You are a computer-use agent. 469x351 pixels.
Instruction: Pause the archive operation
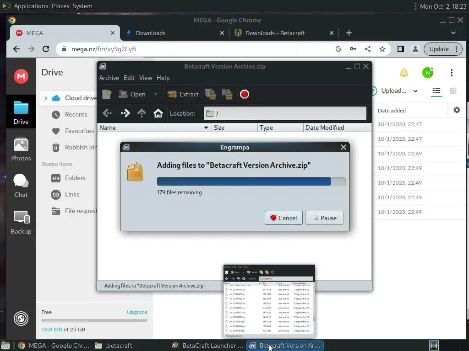click(325, 218)
